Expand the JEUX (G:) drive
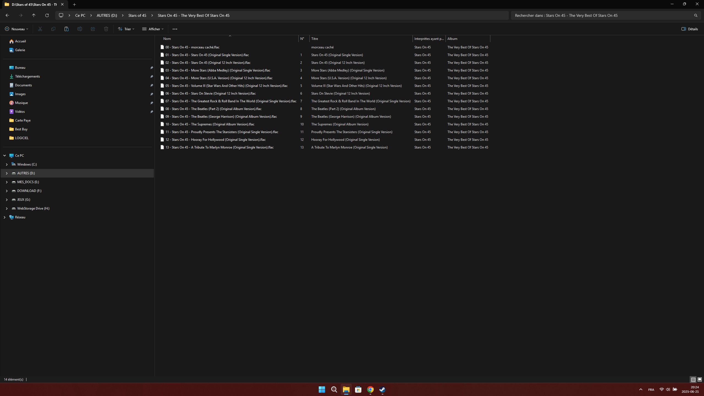This screenshot has height=396, width=704. [7, 200]
